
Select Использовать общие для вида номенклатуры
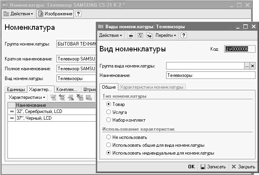coord(109,145)
